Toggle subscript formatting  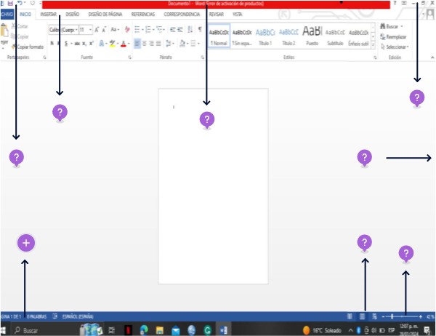(83, 44)
